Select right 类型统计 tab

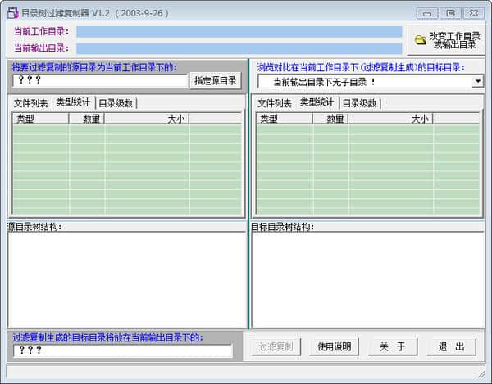pyautogui.click(x=317, y=102)
